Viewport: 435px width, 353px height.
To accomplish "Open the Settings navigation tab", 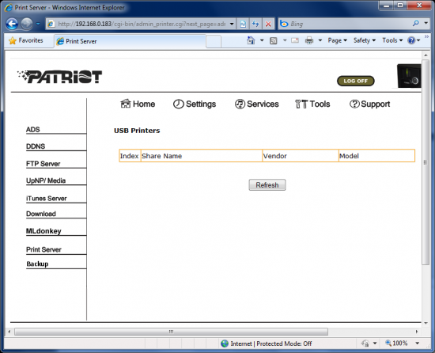I will tap(195, 104).
